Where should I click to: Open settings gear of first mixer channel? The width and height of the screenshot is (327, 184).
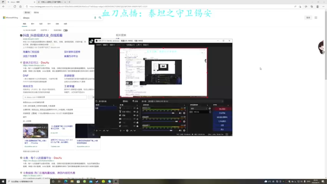pyautogui.click(x=184, y=113)
